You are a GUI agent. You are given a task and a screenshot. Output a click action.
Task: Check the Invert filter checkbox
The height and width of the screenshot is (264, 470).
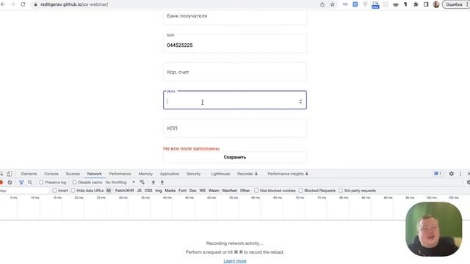(x=54, y=191)
